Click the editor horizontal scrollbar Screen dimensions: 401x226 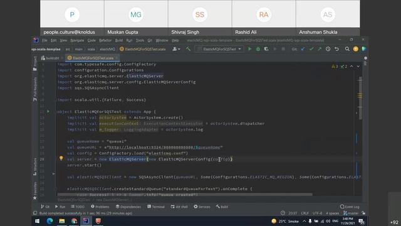[x=185, y=195]
